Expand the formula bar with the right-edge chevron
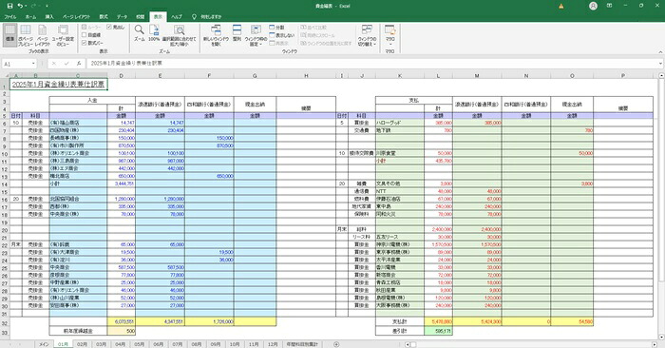665x348 pixels. 661,64
